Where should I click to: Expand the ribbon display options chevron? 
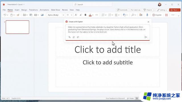click(179, 16)
